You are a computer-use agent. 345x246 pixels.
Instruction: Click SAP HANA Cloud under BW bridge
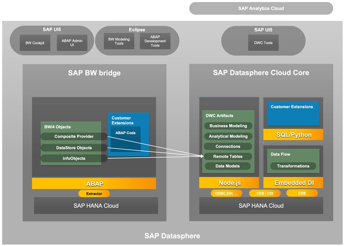[x=96, y=205]
